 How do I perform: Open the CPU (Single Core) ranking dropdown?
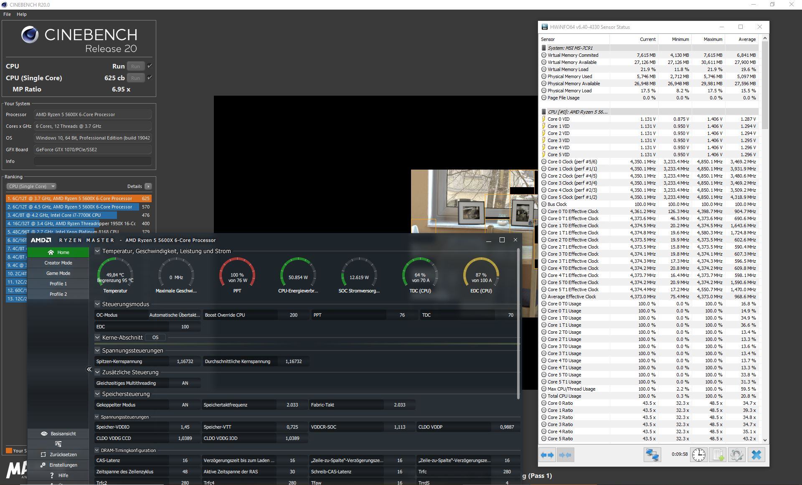click(x=31, y=186)
